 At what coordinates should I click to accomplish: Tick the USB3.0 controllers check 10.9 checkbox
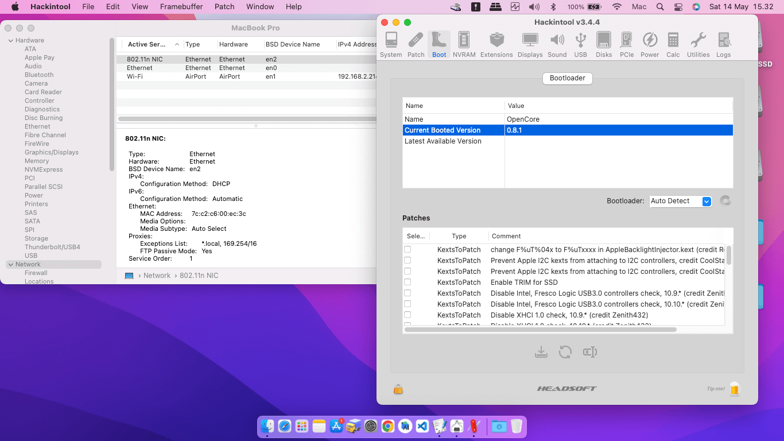[x=407, y=293]
